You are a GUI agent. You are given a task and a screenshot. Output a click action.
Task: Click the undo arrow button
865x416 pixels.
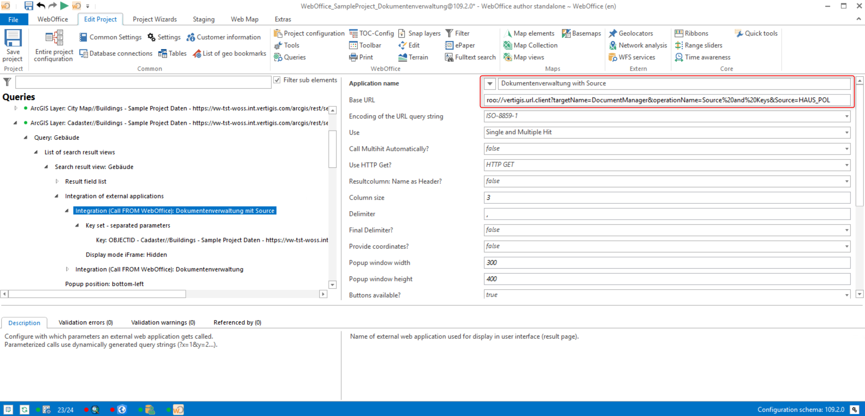pyautogui.click(x=40, y=6)
